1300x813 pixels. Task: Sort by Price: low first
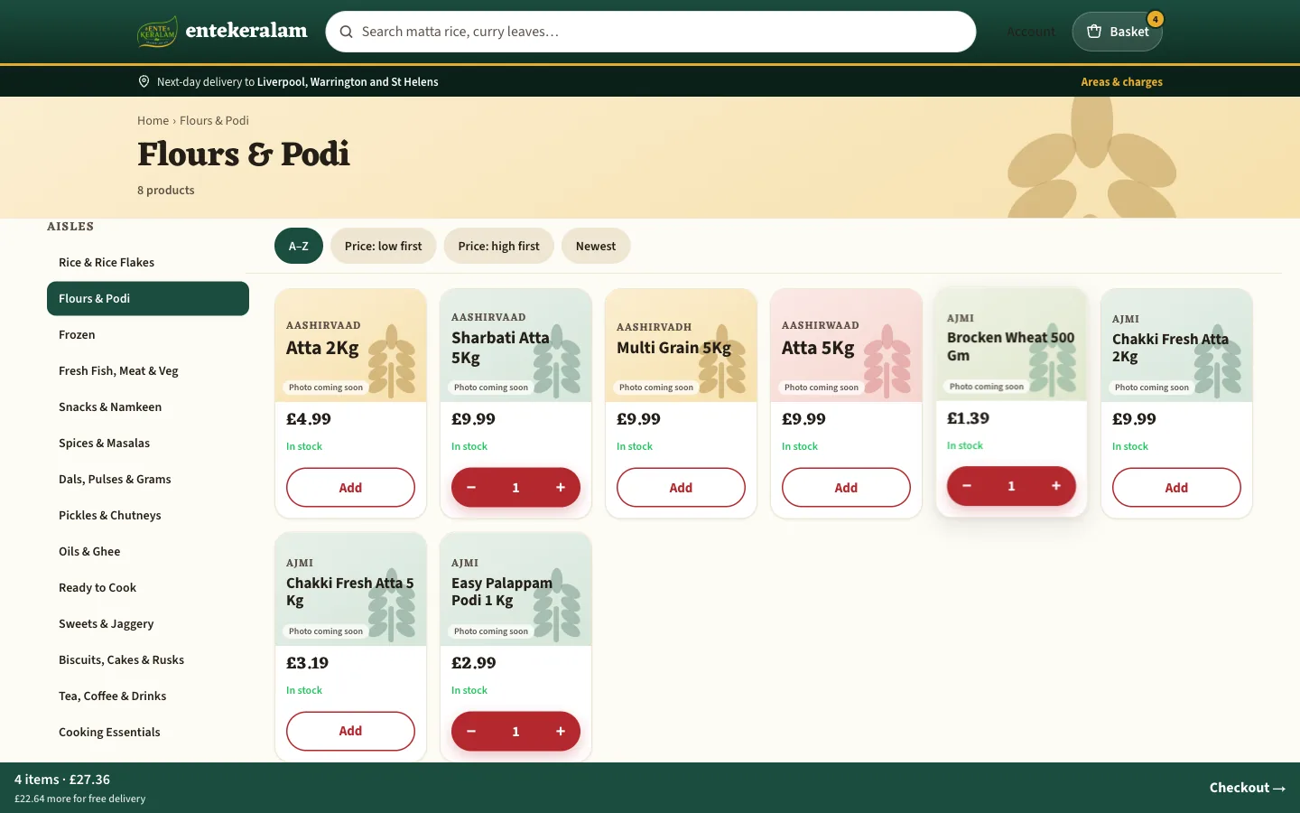point(384,246)
